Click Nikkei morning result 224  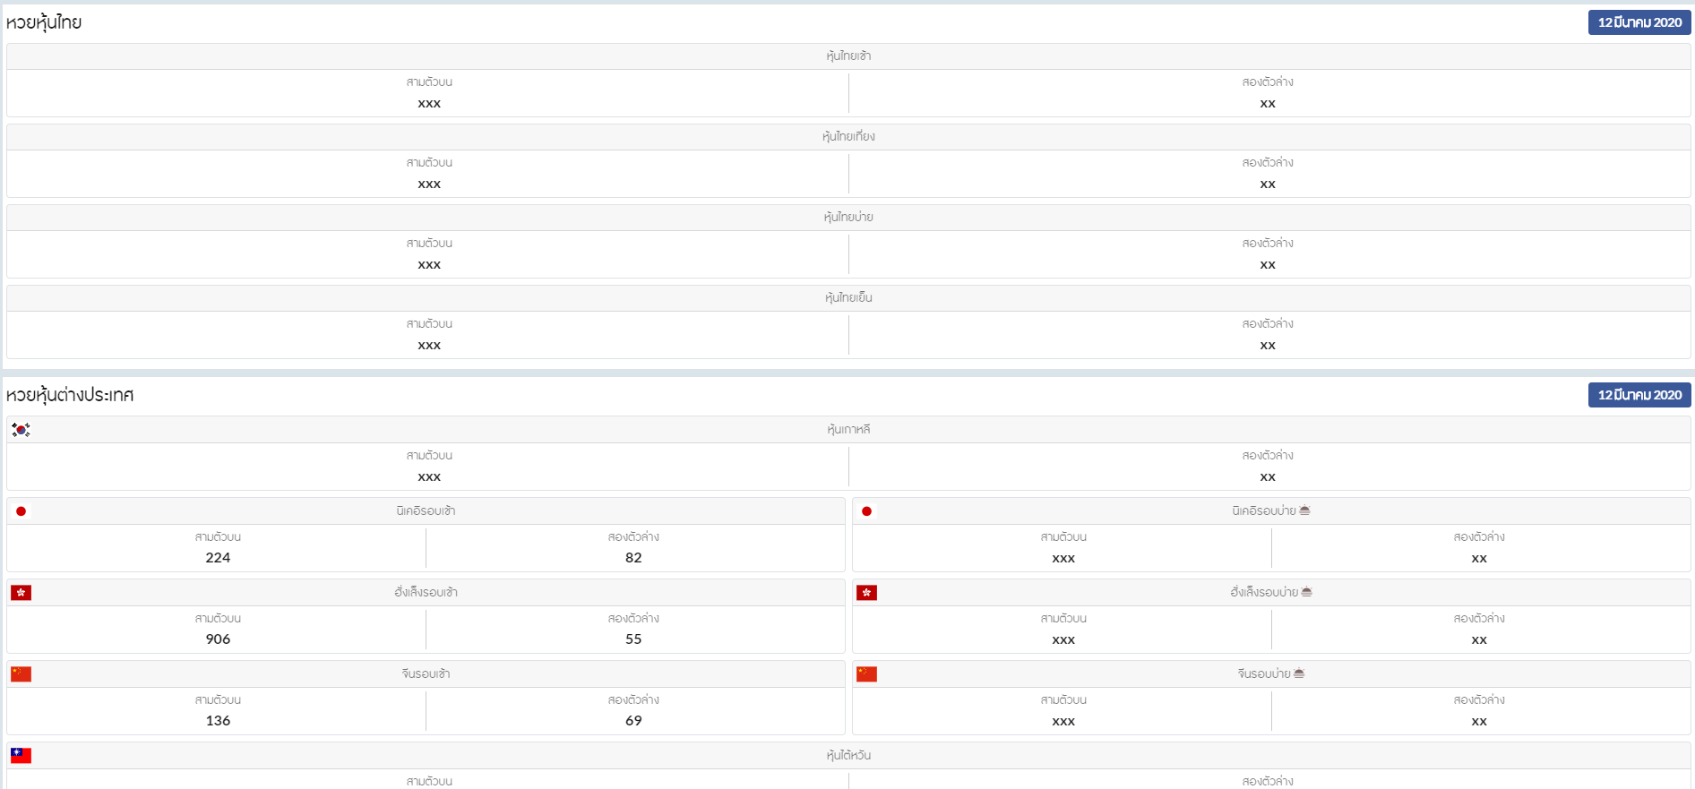pos(218,558)
